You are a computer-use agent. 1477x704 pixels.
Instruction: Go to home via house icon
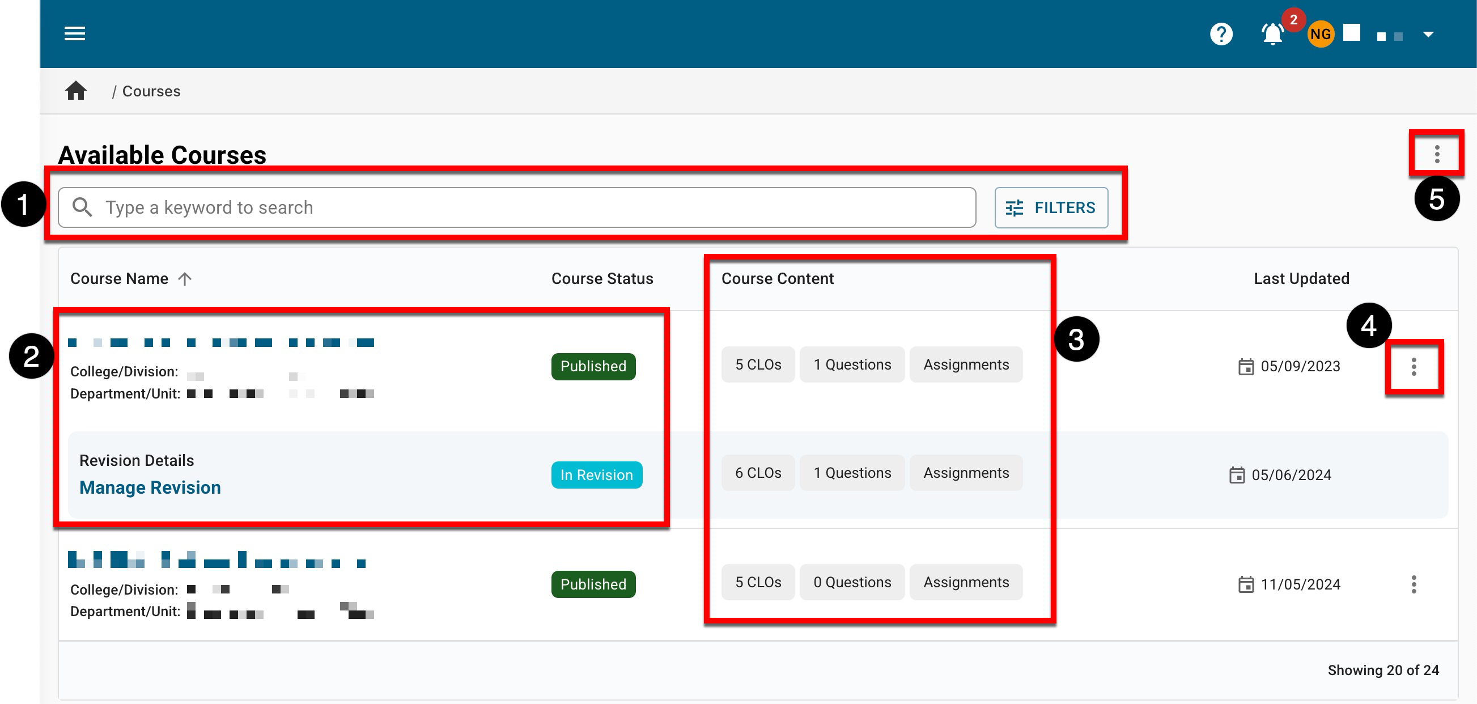(x=76, y=91)
